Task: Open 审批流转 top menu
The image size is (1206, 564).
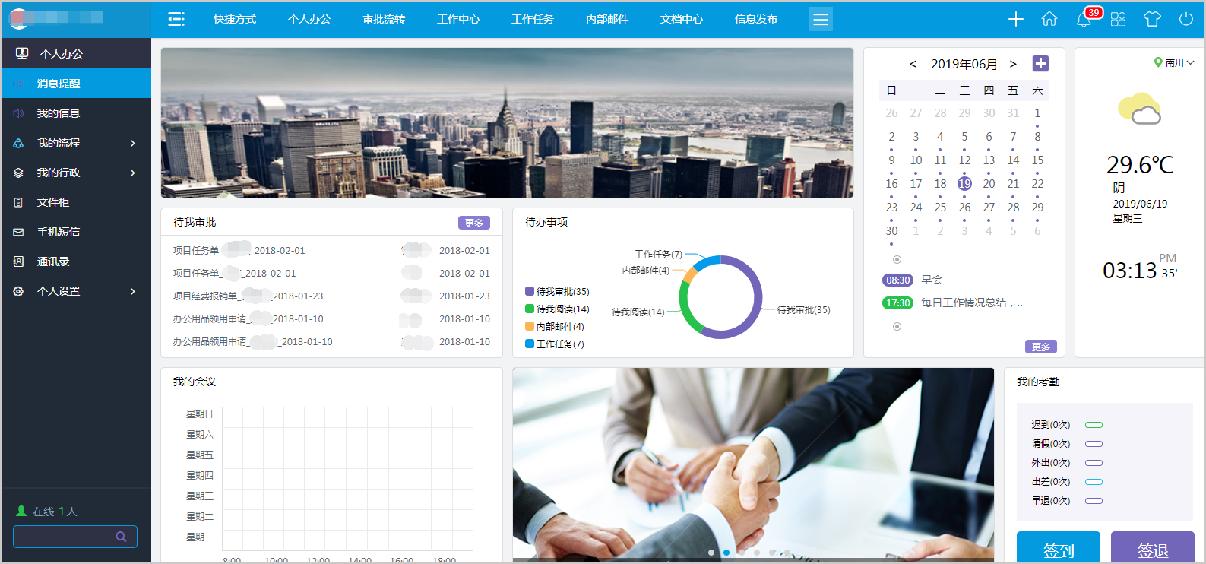Action: pos(384,19)
